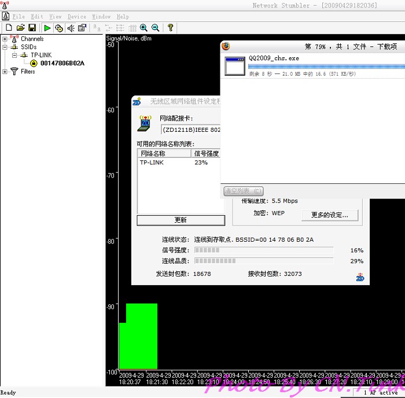Click the 更新 refresh button

[x=181, y=220]
